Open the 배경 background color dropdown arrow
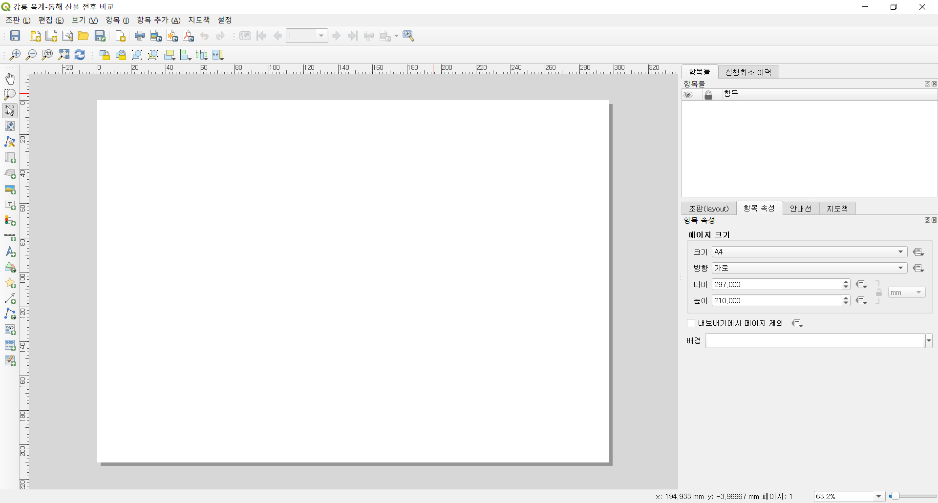 (929, 341)
